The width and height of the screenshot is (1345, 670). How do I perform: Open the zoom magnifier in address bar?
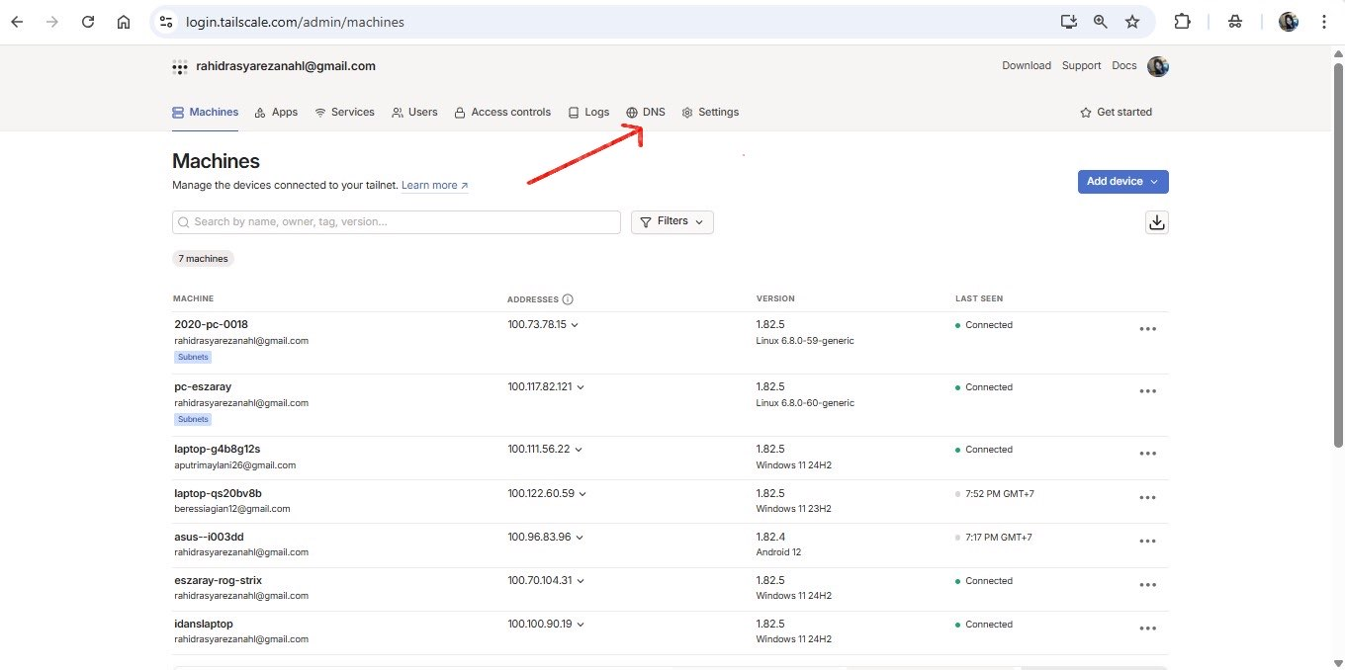tap(1100, 22)
